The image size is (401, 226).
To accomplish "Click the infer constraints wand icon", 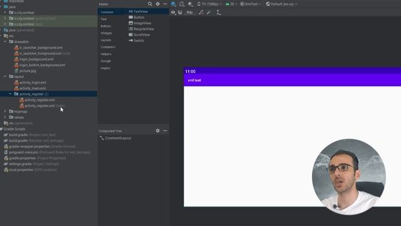I will point(209,13).
